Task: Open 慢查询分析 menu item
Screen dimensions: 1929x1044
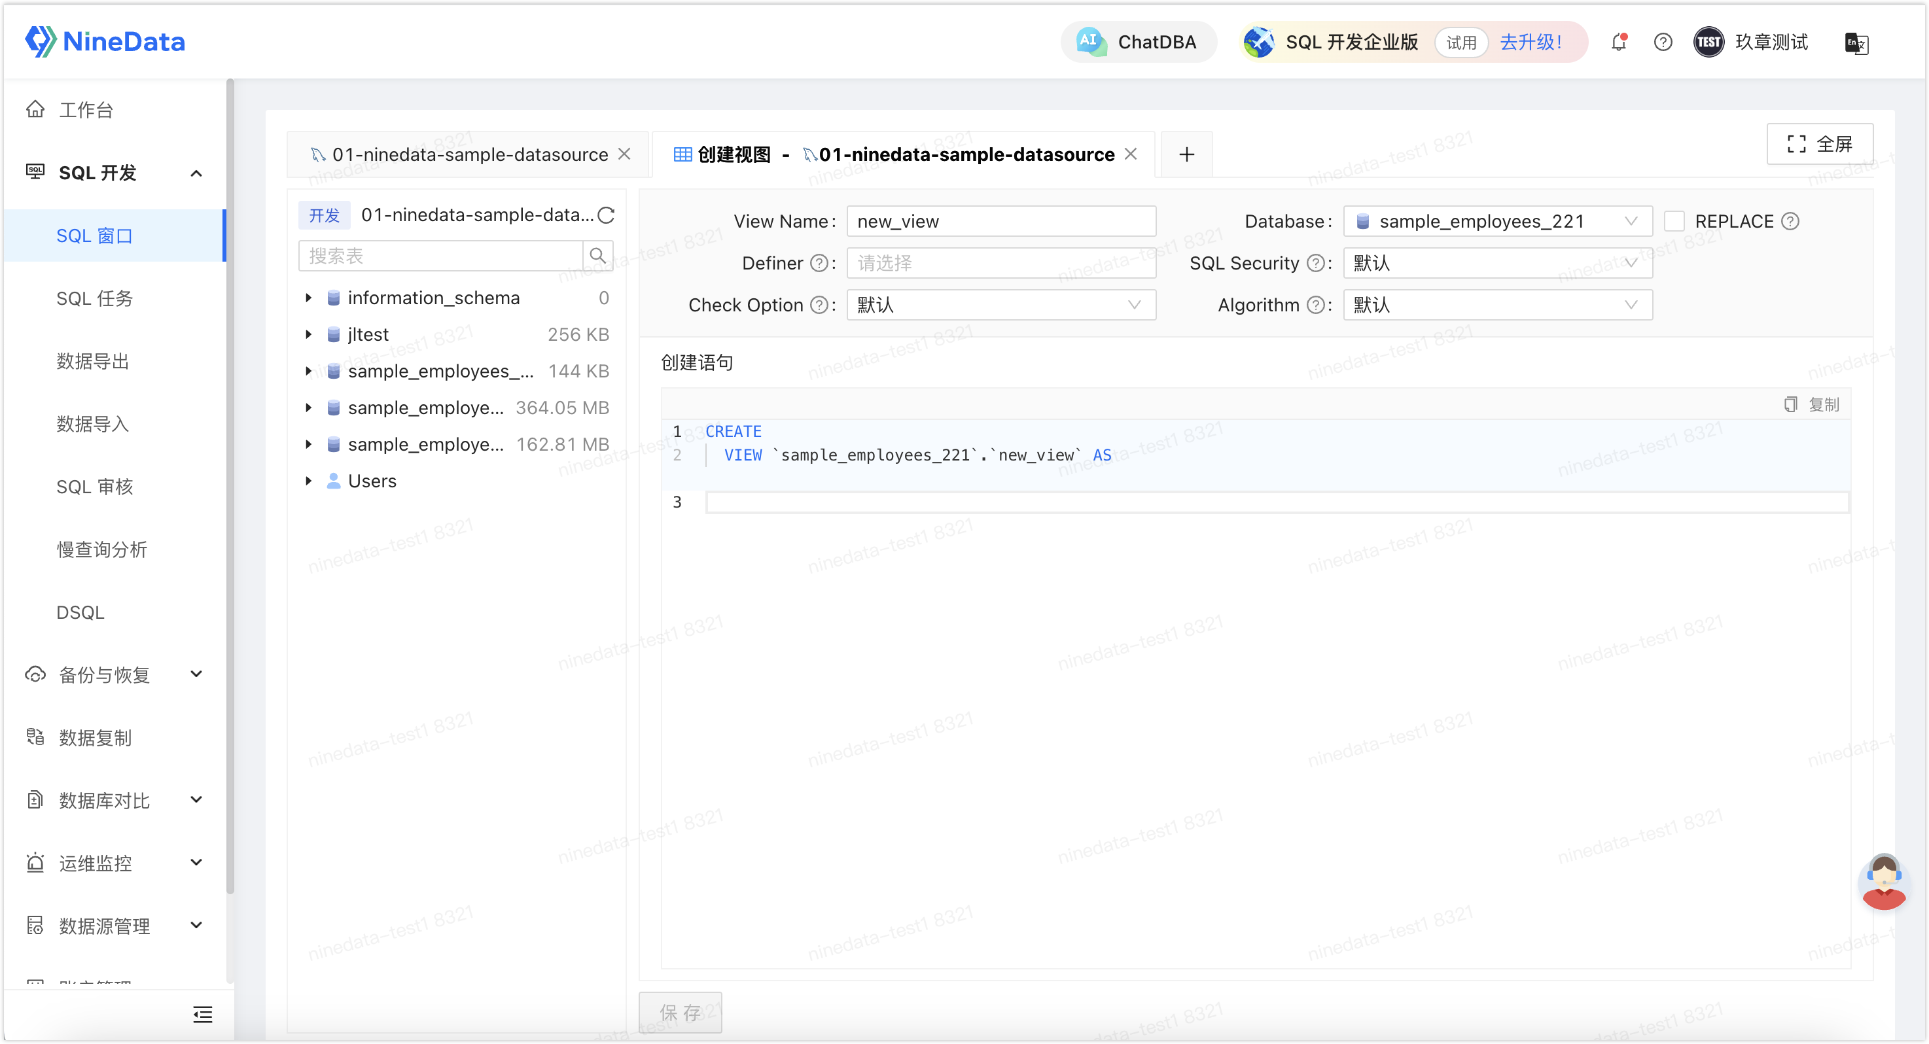Action: pos(102,550)
